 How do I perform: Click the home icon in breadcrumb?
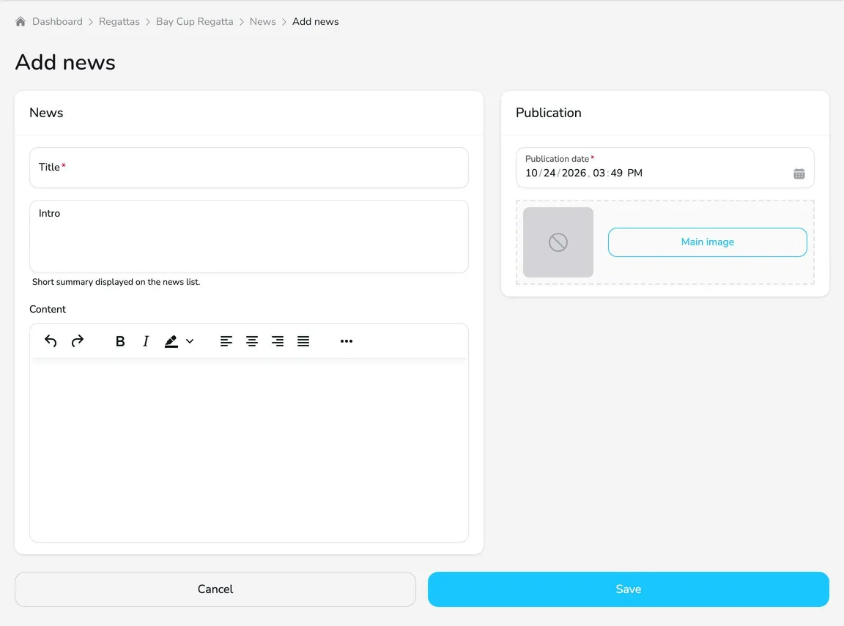click(21, 21)
